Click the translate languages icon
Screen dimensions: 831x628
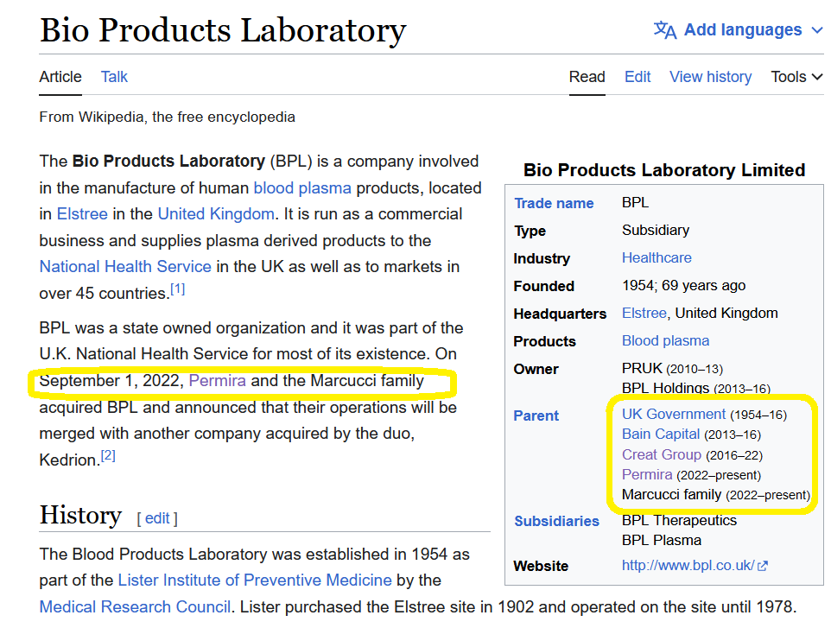pyautogui.click(x=665, y=30)
